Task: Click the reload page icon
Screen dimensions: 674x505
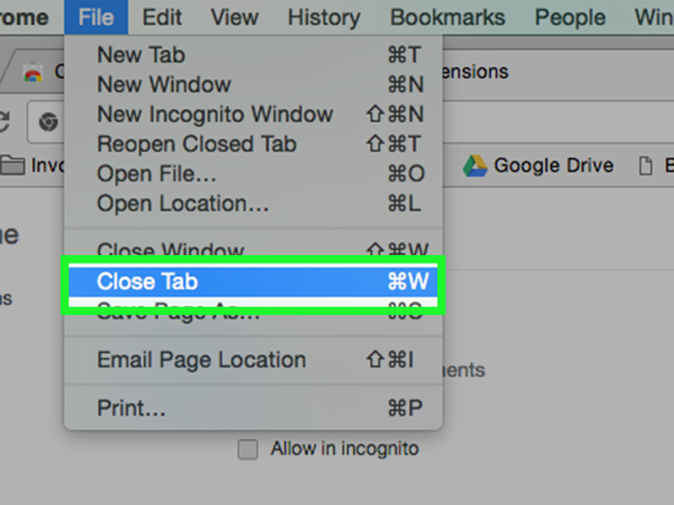Action: click(x=5, y=122)
